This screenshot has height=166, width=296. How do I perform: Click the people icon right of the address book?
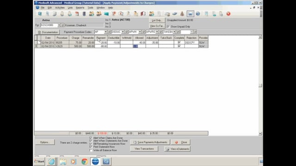pyautogui.click(x=151, y=14)
